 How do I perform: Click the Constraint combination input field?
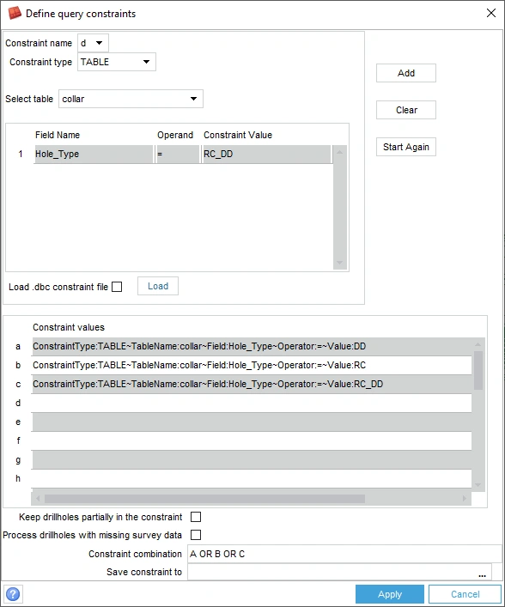pos(344,554)
